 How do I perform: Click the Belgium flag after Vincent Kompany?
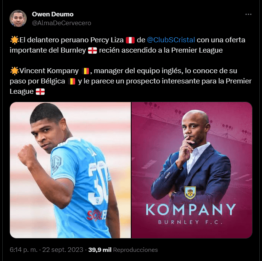tap(85, 71)
